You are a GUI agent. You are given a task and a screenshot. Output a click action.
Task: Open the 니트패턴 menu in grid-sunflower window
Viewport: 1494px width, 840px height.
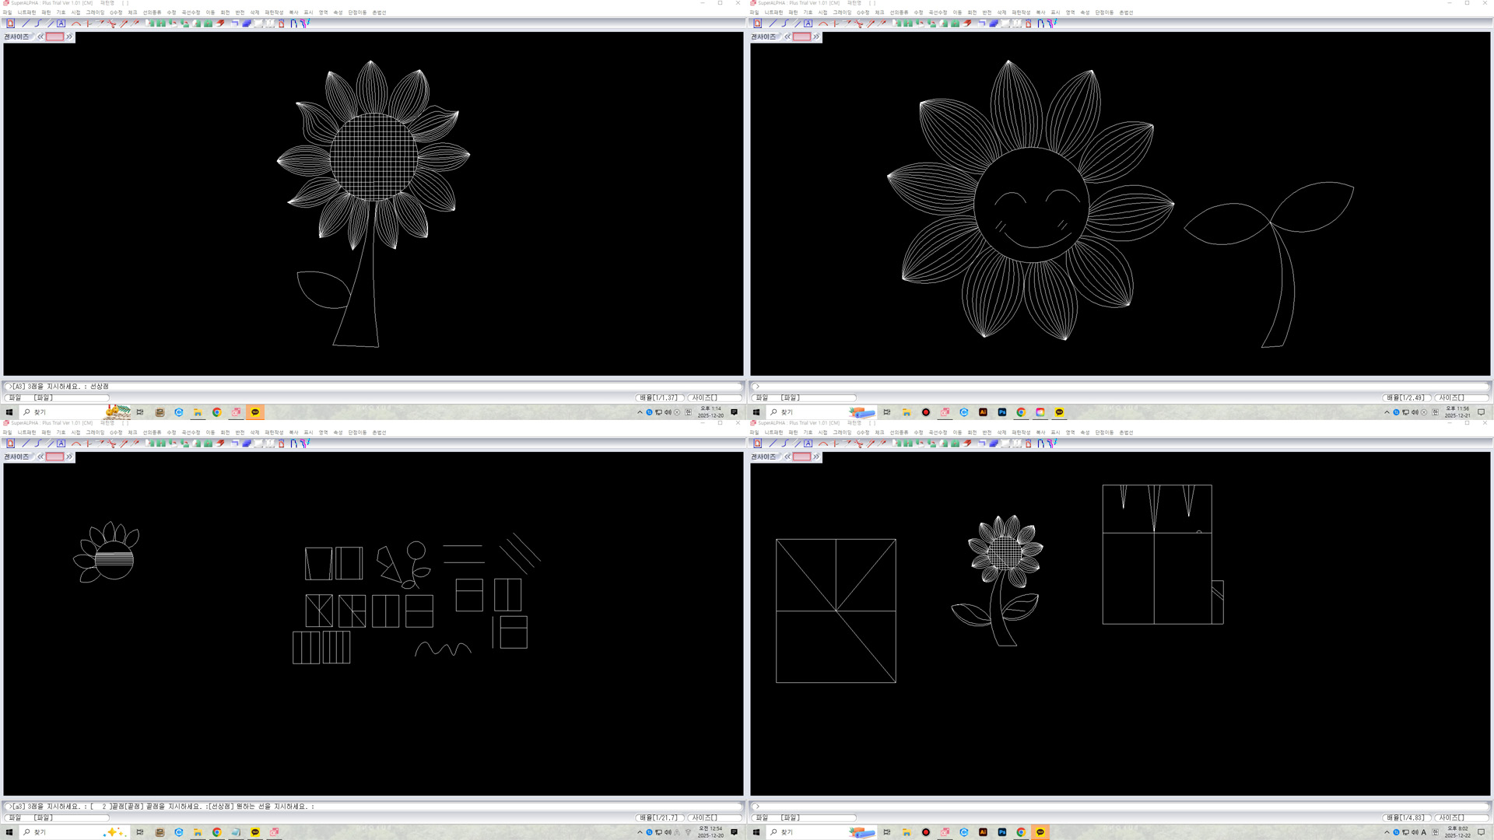click(26, 12)
